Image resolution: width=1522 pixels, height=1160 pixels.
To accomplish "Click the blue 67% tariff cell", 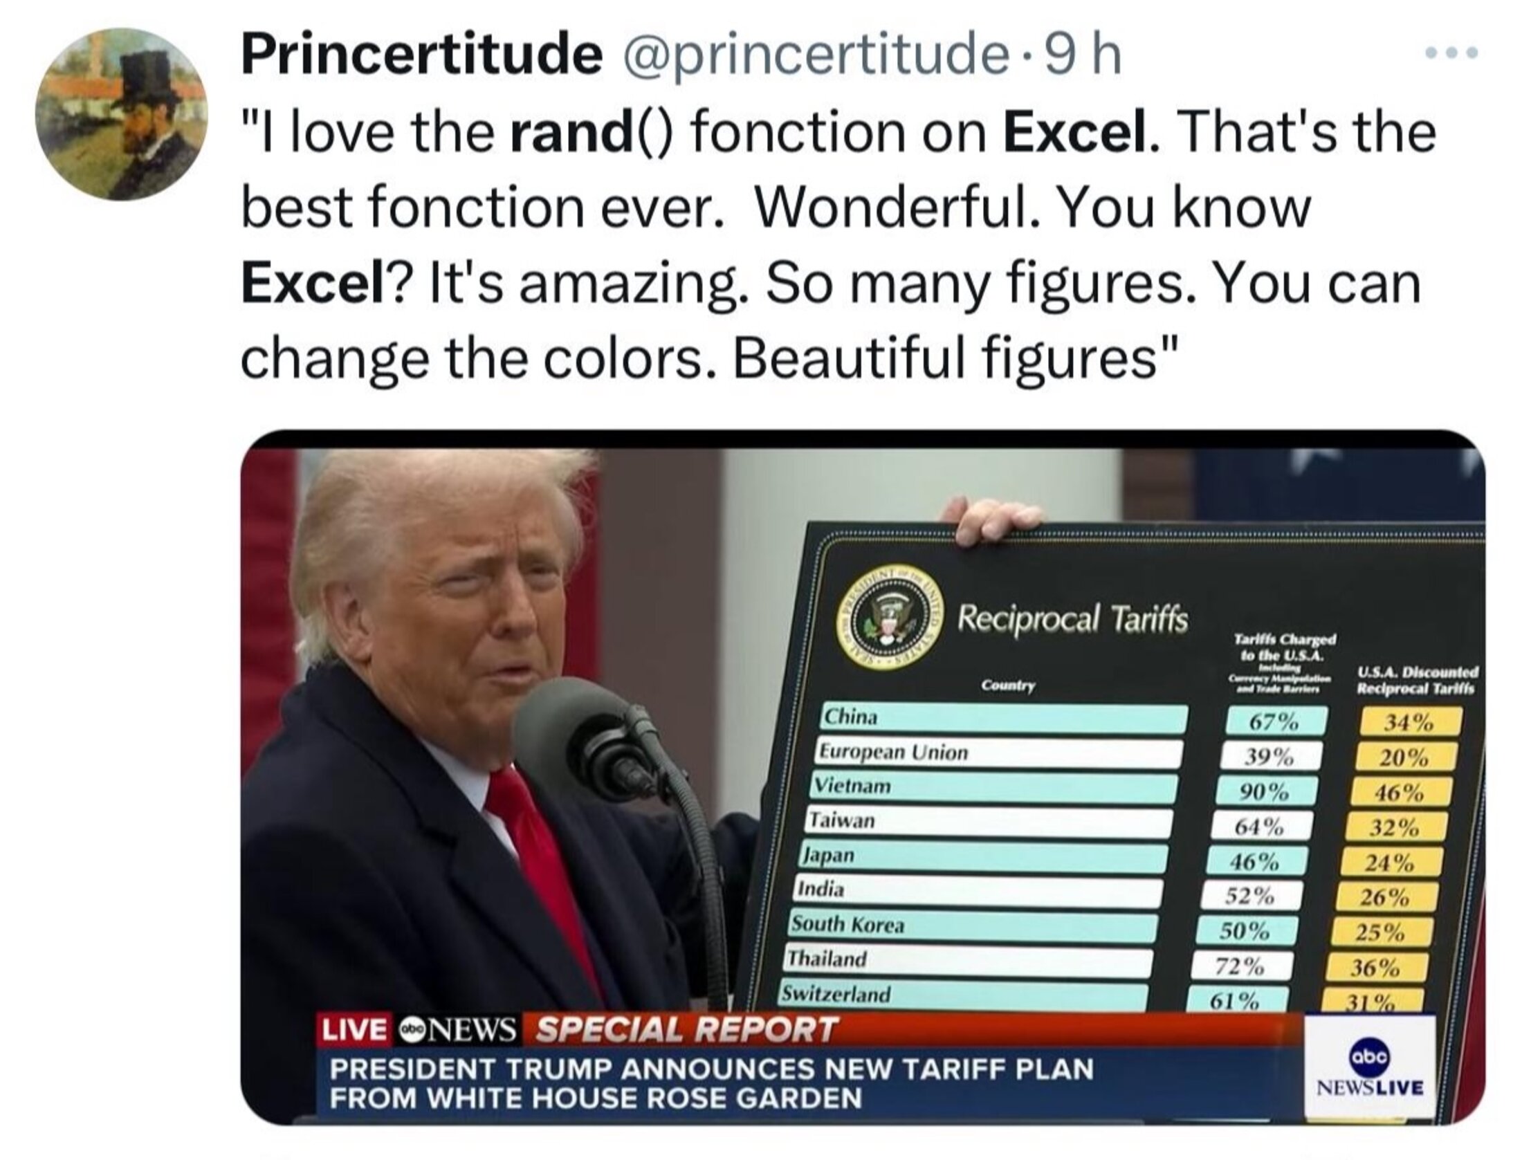I will coord(1277,722).
